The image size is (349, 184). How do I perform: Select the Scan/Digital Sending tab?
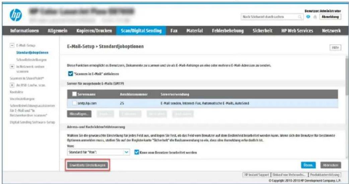[141, 31]
